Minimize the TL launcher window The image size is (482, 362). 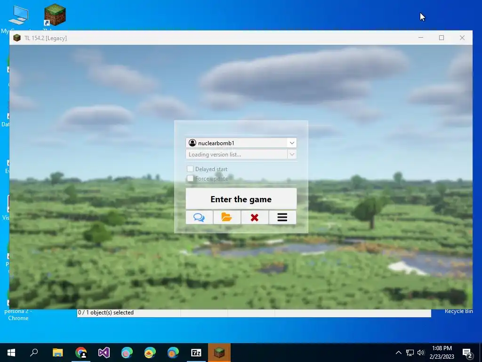tap(421, 38)
